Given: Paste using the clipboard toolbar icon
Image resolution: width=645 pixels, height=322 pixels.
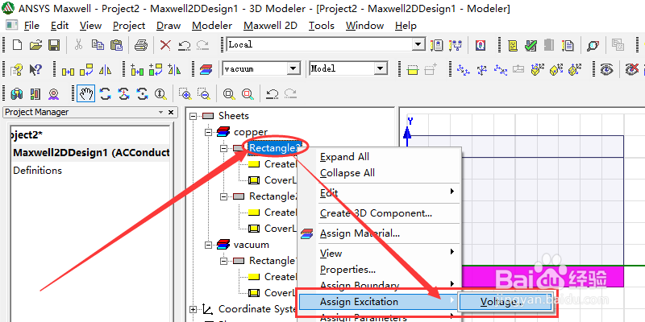Looking at the screenshot, I should click(x=116, y=45).
